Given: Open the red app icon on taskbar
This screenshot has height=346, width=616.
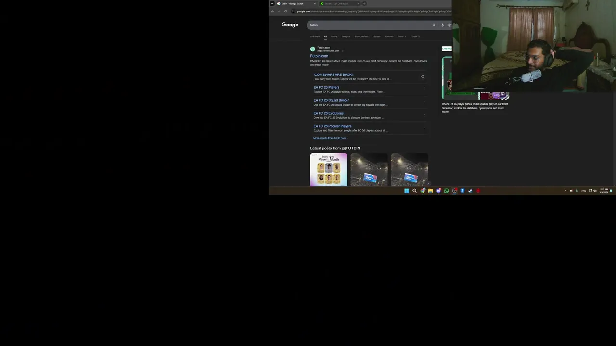Looking at the screenshot, I should click(x=478, y=191).
